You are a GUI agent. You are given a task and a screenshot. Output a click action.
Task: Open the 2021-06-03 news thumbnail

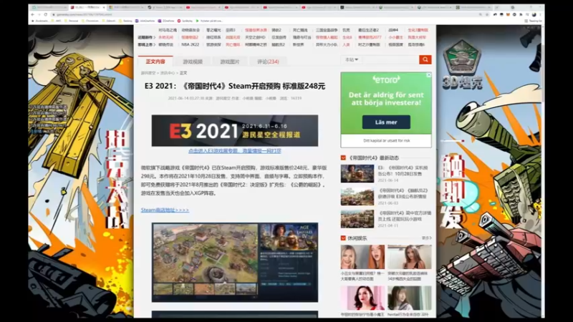(x=357, y=196)
